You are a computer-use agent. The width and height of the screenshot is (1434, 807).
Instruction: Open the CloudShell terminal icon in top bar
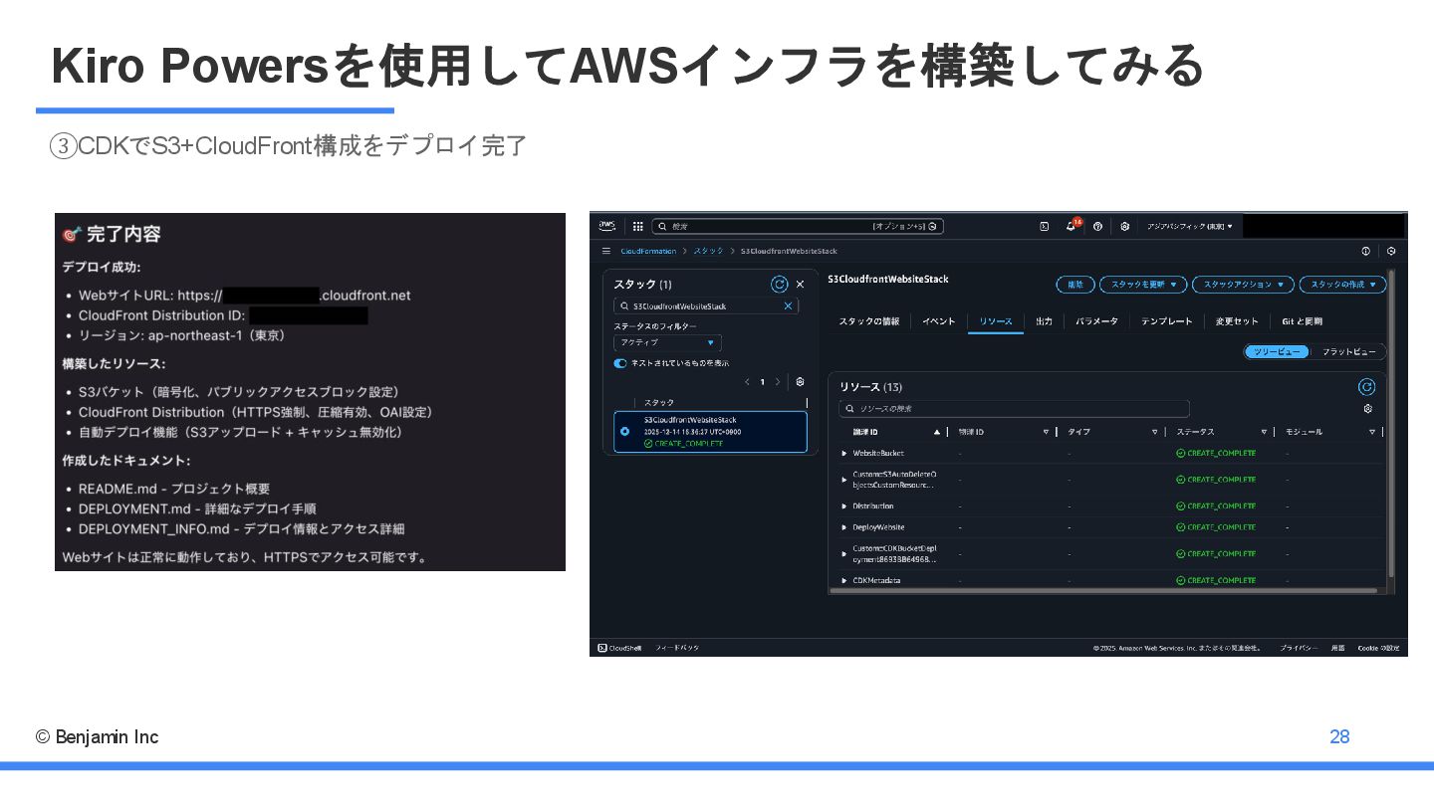1044,226
